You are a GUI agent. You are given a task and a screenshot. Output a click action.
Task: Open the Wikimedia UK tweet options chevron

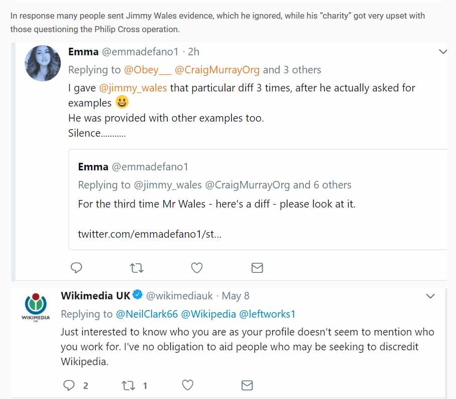tap(430, 296)
